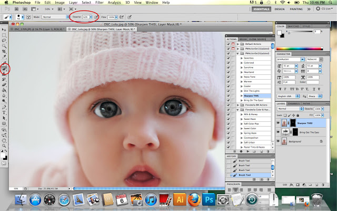Hide the Sharpen THIS layer
The height and width of the screenshot is (211, 337).
[x=278, y=123]
